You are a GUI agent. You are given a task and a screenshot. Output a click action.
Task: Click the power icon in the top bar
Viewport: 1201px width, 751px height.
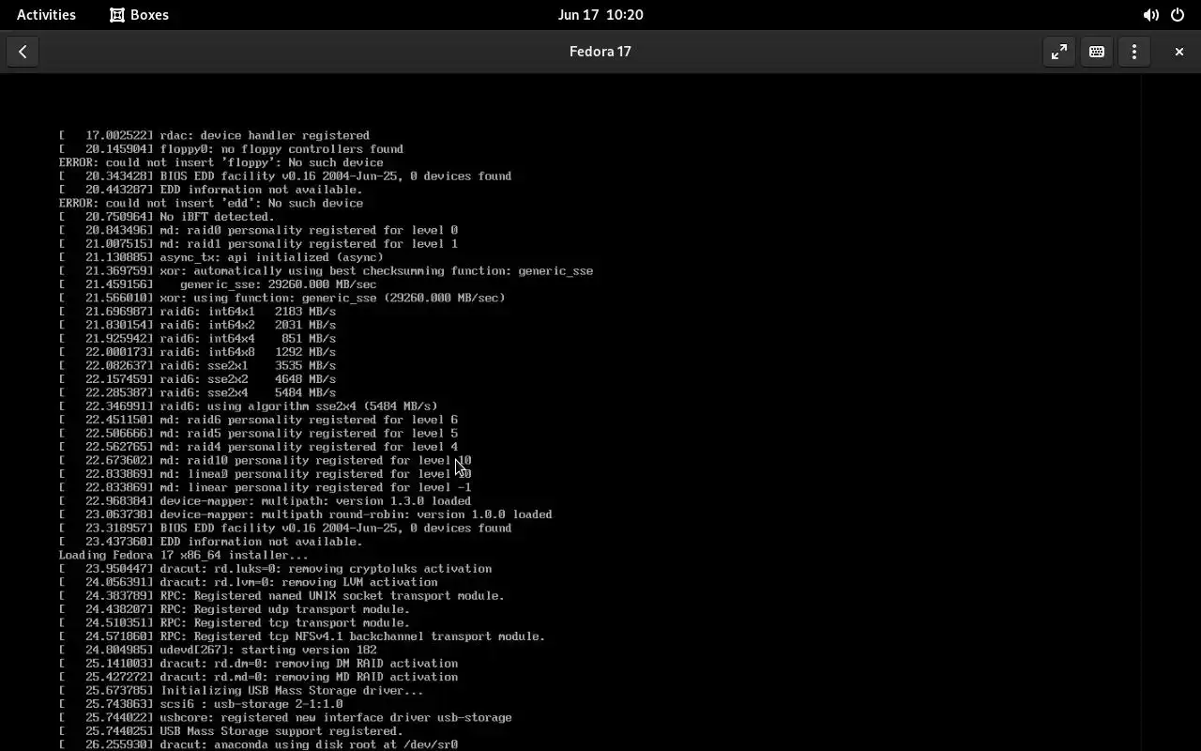[1178, 15]
